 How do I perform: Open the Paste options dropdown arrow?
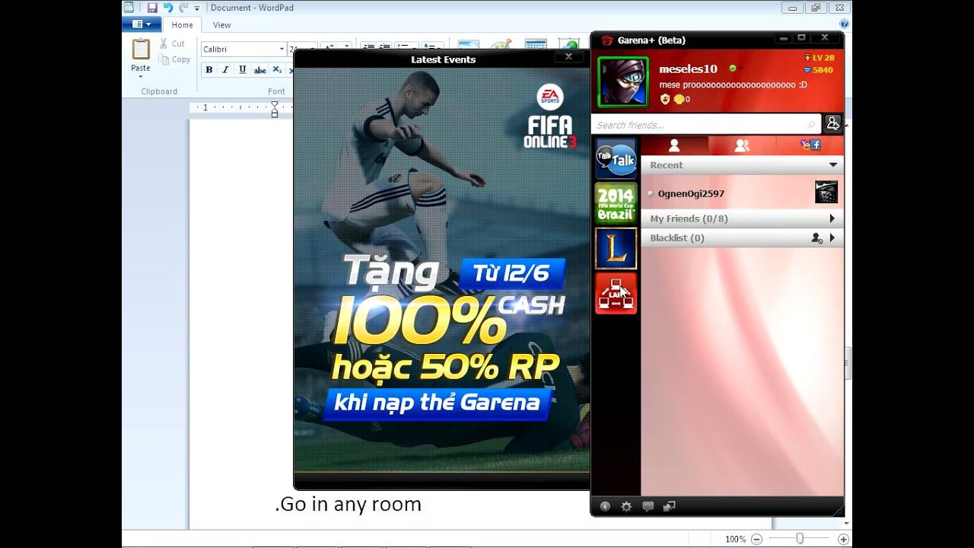141,77
